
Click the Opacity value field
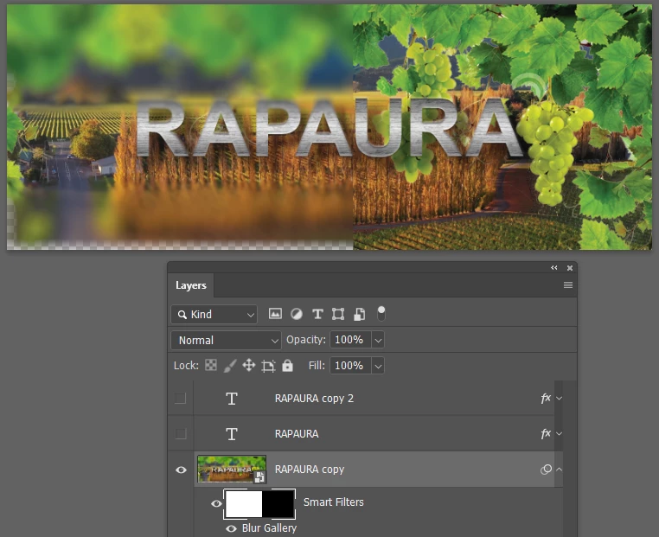click(350, 340)
